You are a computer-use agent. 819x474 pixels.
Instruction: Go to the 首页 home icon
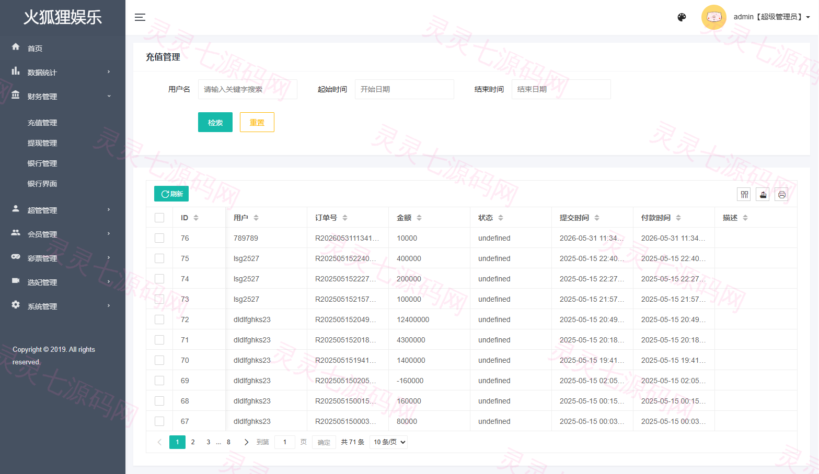click(16, 47)
